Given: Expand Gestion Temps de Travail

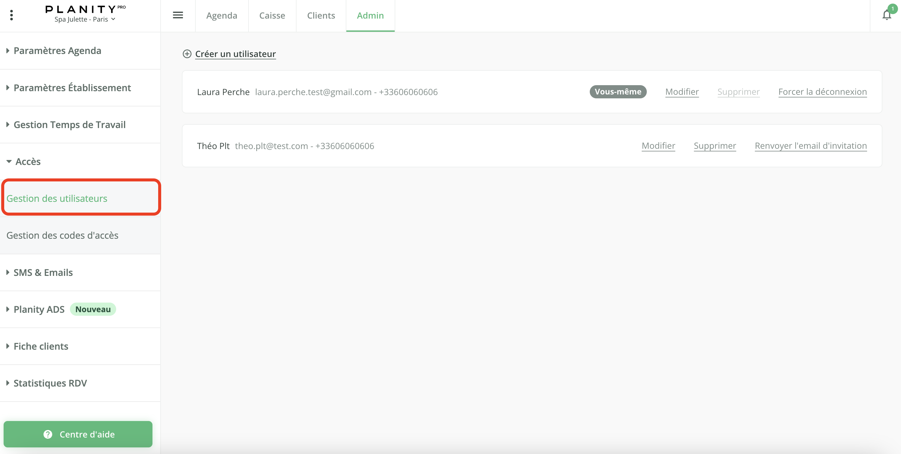Looking at the screenshot, I should pyautogui.click(x=69, y=125).
